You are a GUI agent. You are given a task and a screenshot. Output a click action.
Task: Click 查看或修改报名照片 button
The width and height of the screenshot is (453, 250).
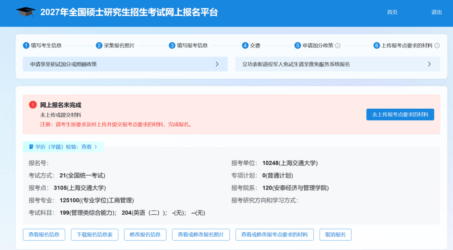pos(201,234)
